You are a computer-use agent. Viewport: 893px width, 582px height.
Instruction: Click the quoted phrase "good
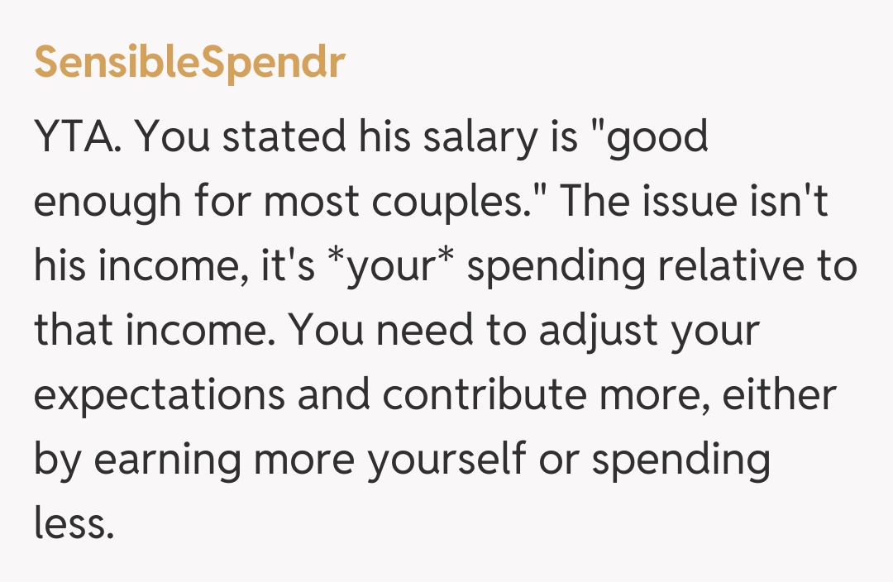coord(657,137)
